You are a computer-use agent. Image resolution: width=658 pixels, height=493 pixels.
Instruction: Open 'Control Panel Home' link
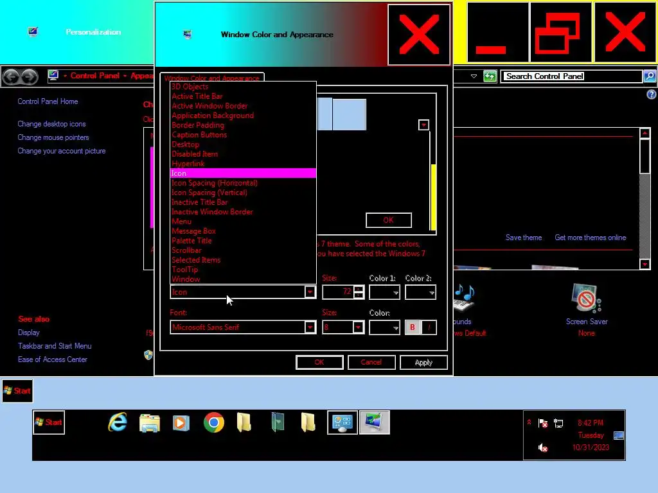coord(48,101)
